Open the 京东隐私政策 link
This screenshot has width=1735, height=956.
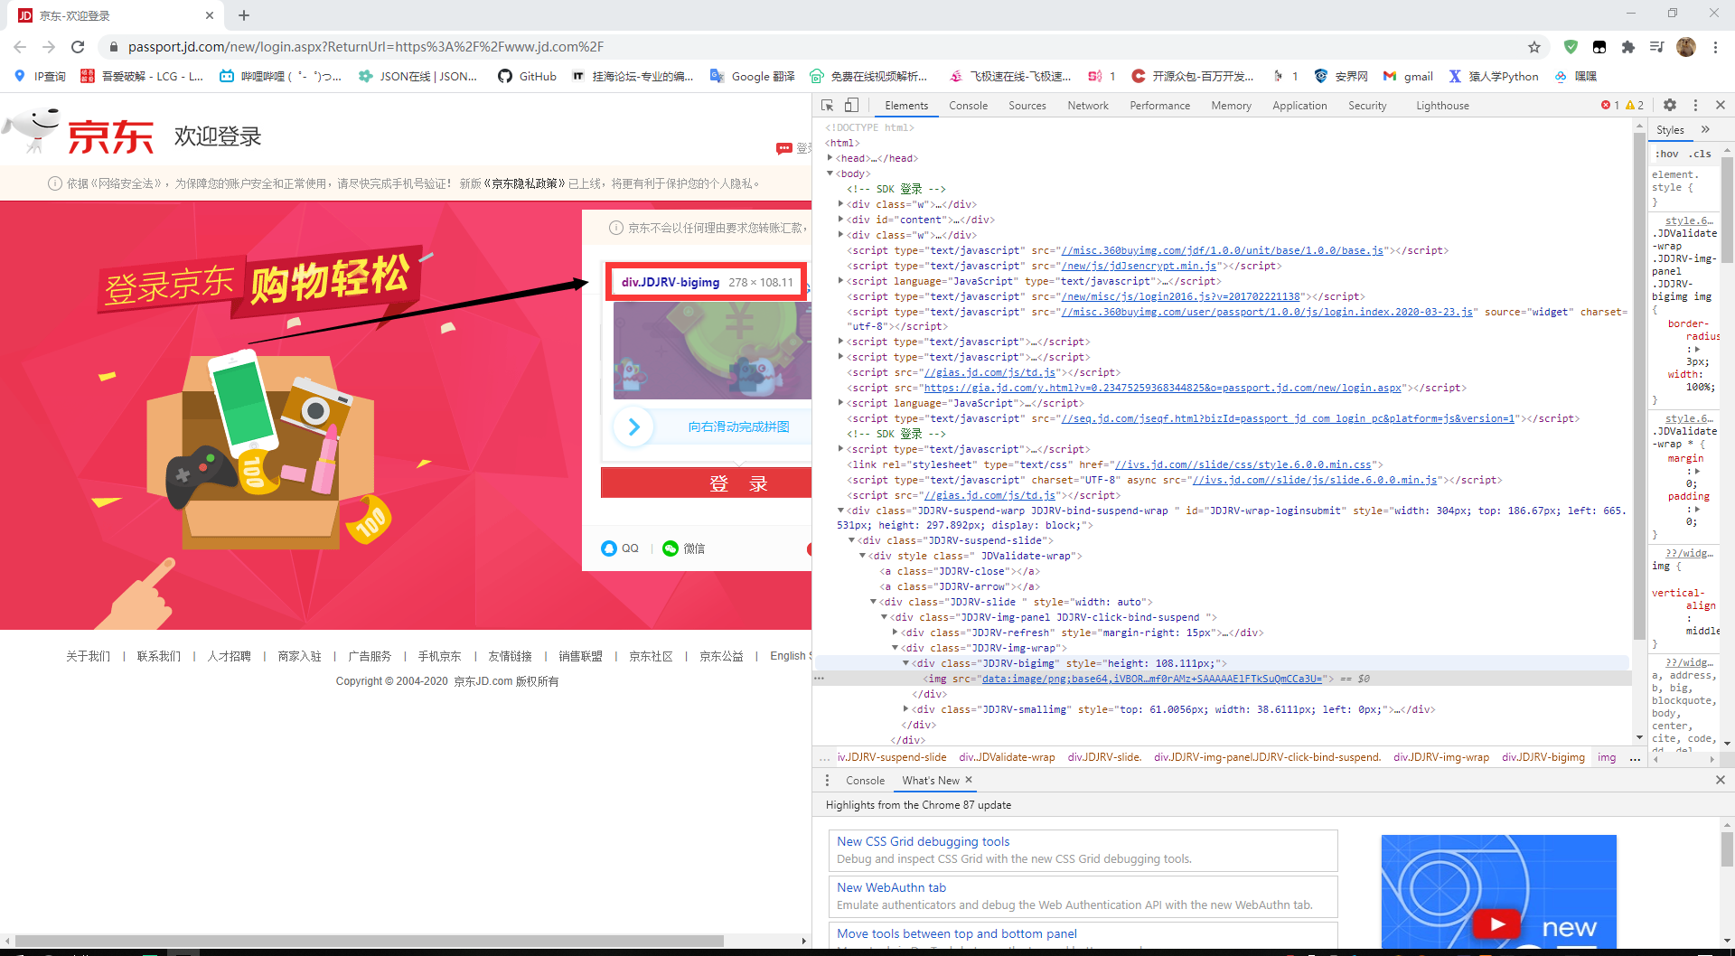click(x=525, y=183)
